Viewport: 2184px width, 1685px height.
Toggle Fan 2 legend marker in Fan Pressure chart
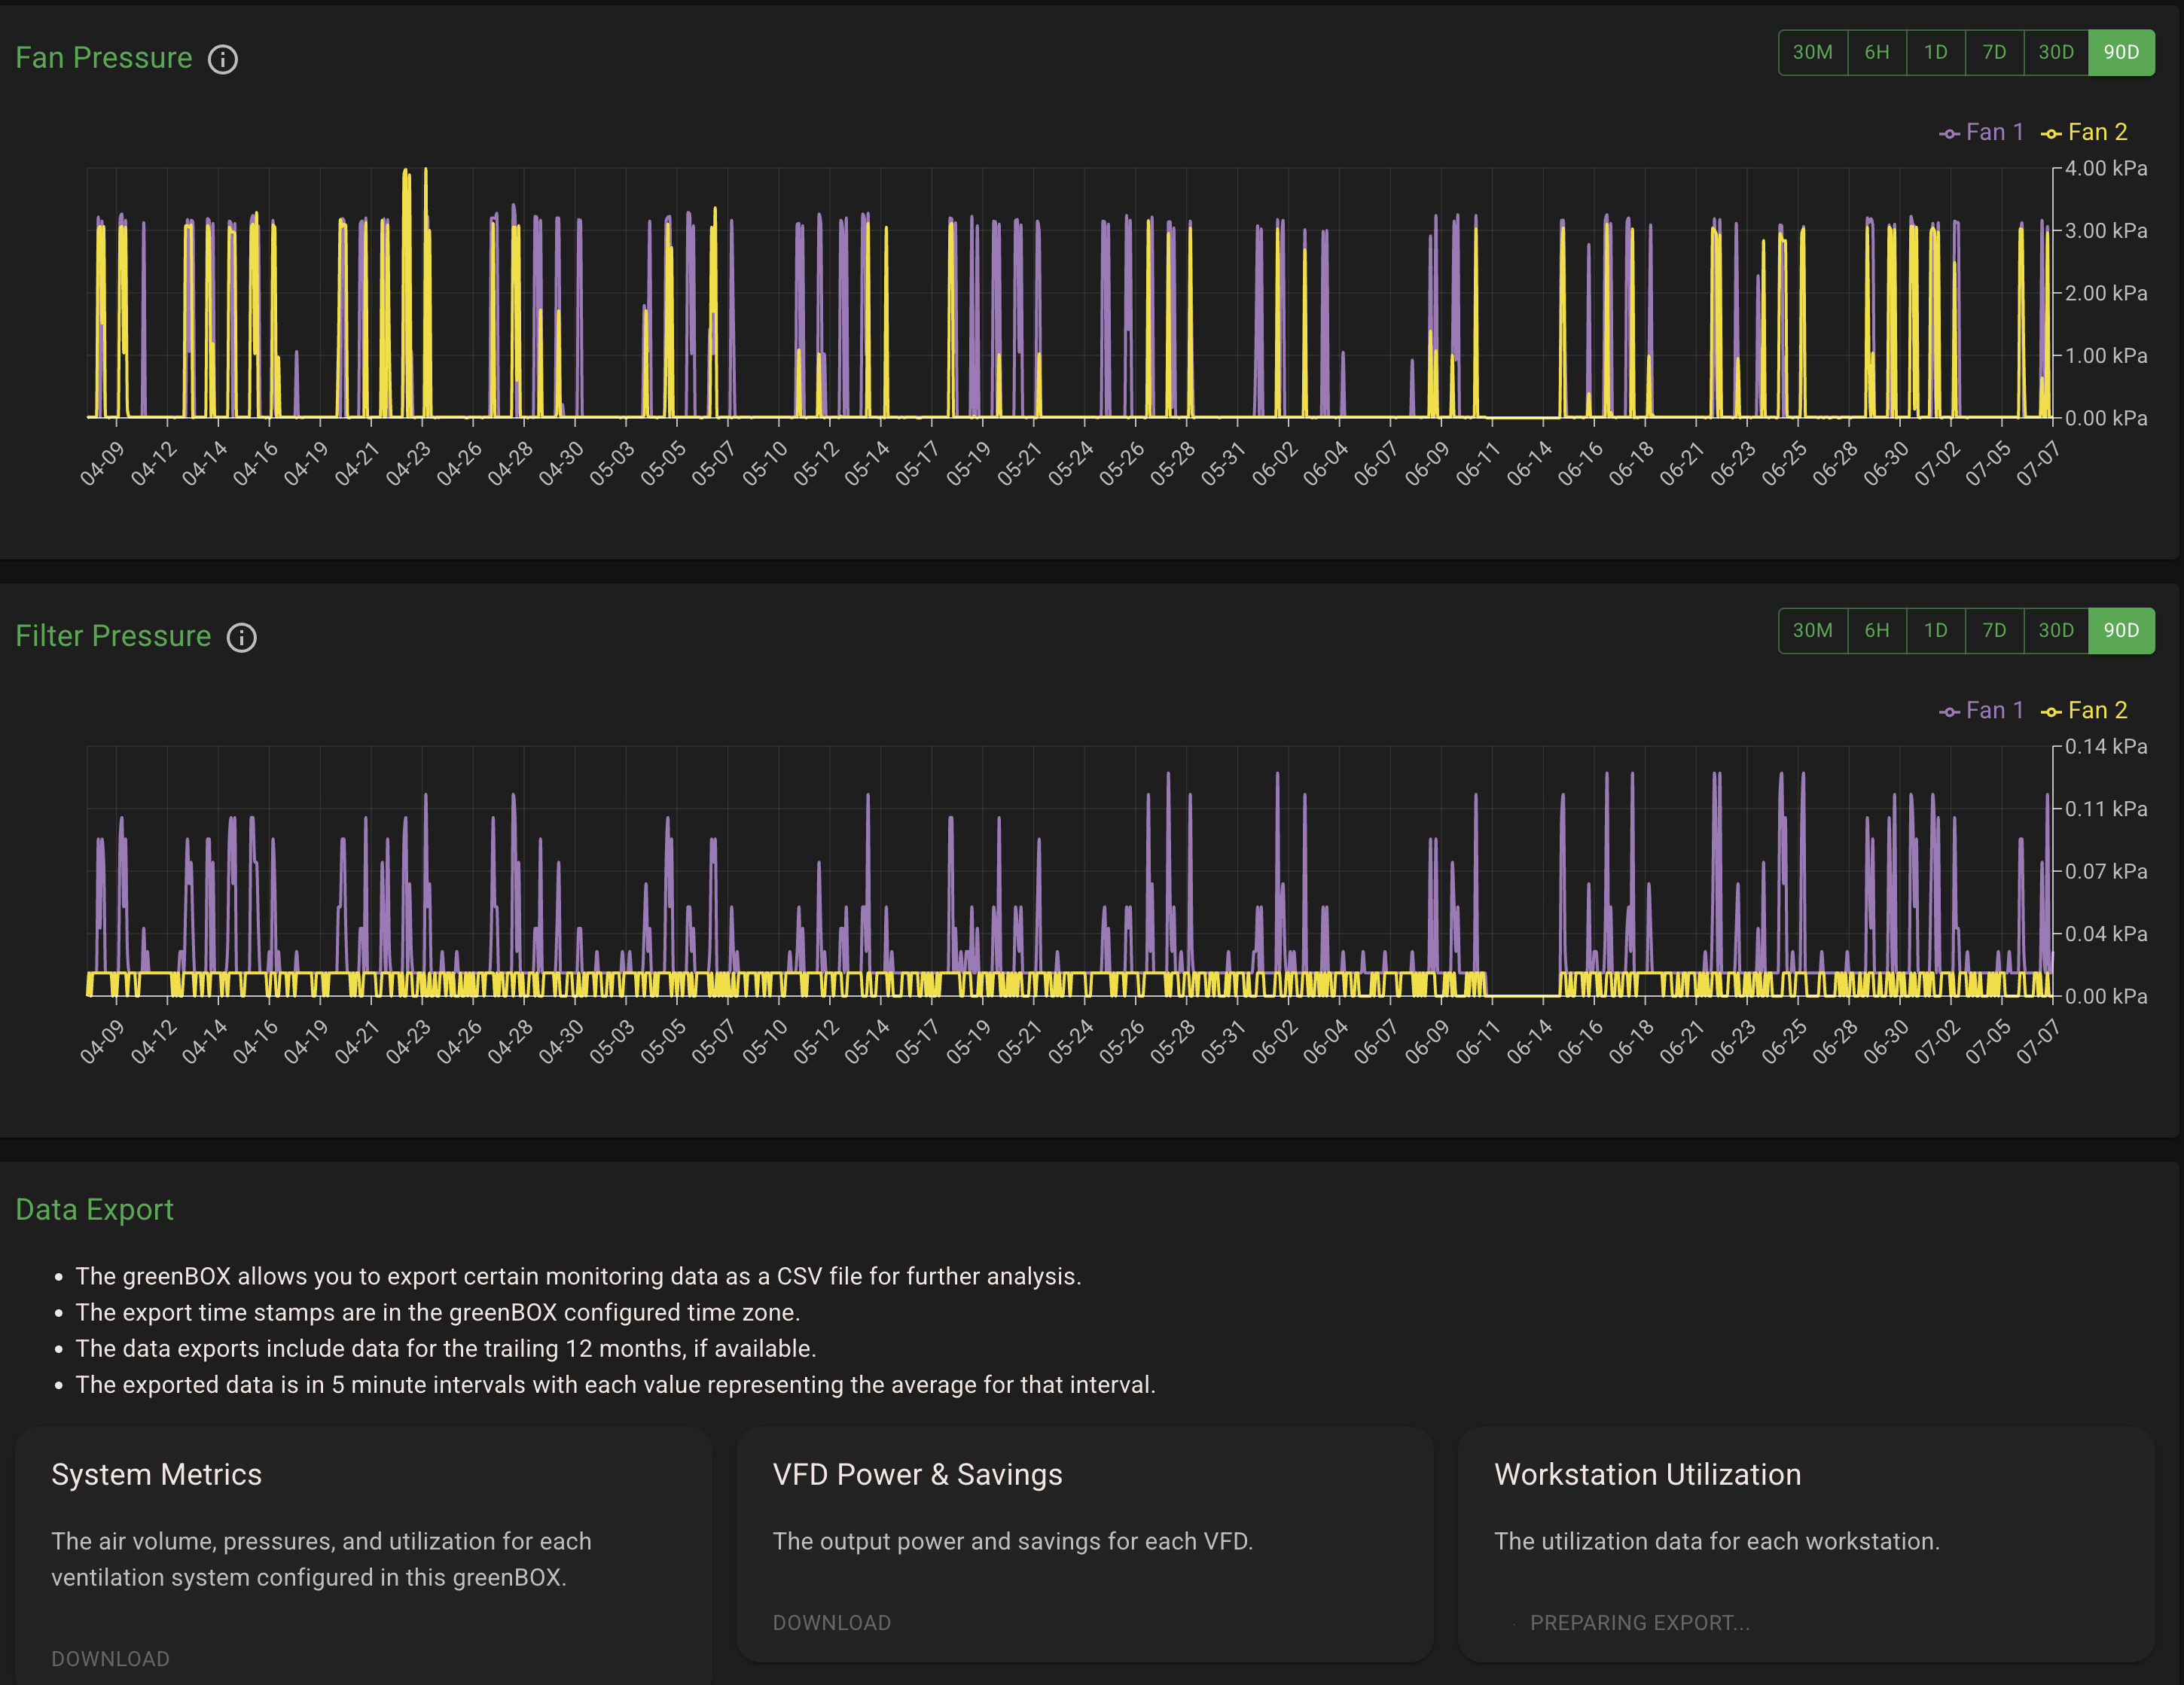pos(2084,132)
